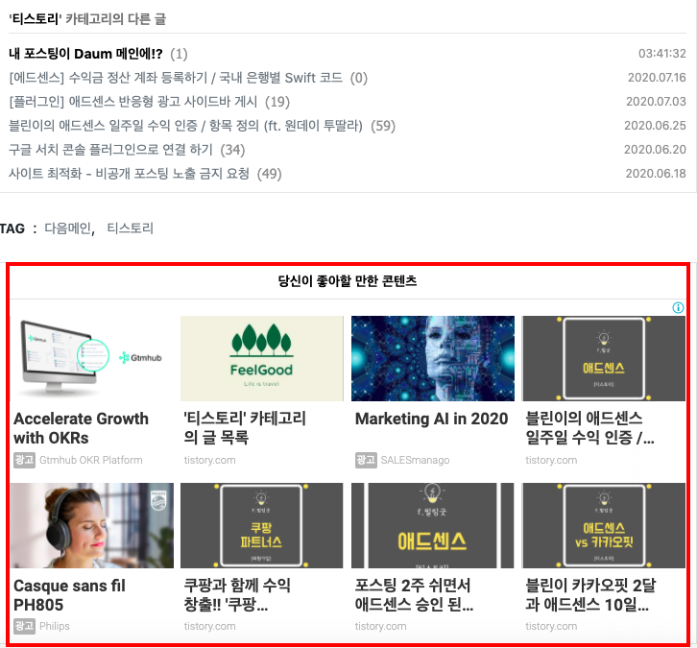Click tistory.com under '카테고리의 글 목록'
Image resolution: width=697 pixels, height=648 pixels.
(210, 460)
